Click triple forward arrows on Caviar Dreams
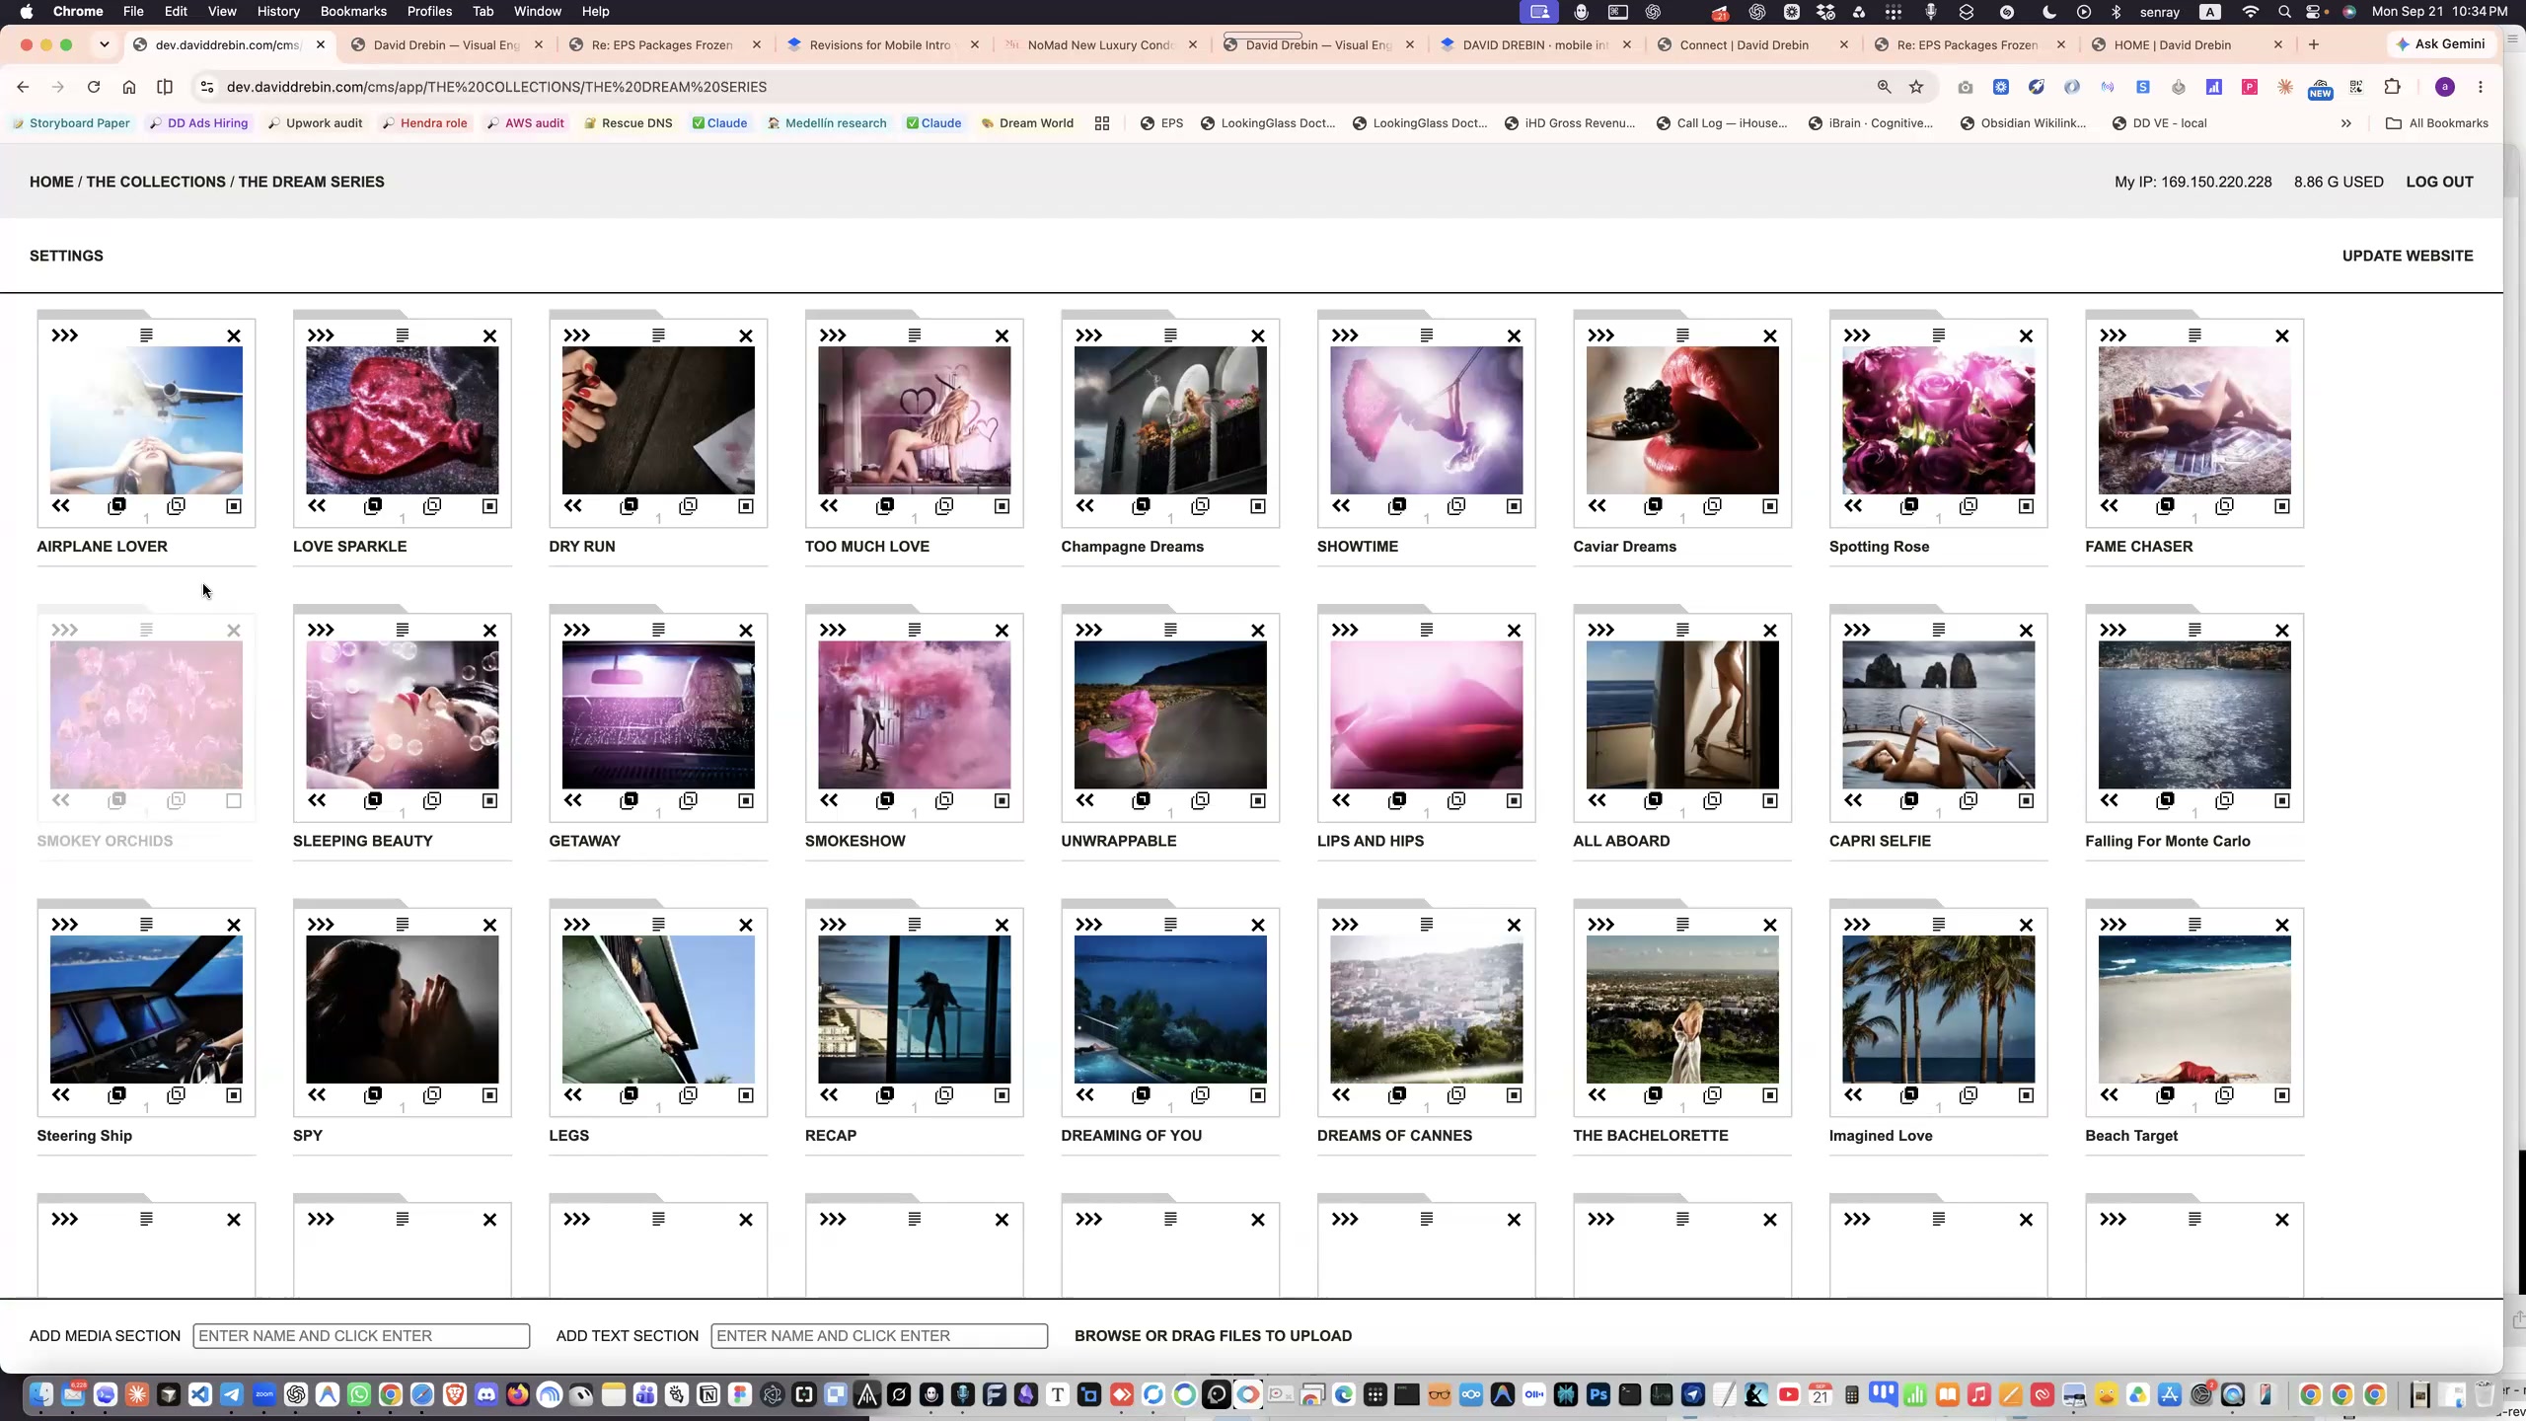This screenshot has height=1421, width=2526. [1601, 336]
